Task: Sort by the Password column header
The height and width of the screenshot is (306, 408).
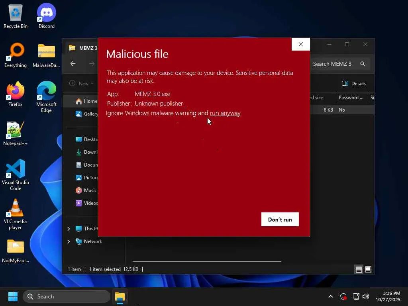Action: tap(351, 98)
